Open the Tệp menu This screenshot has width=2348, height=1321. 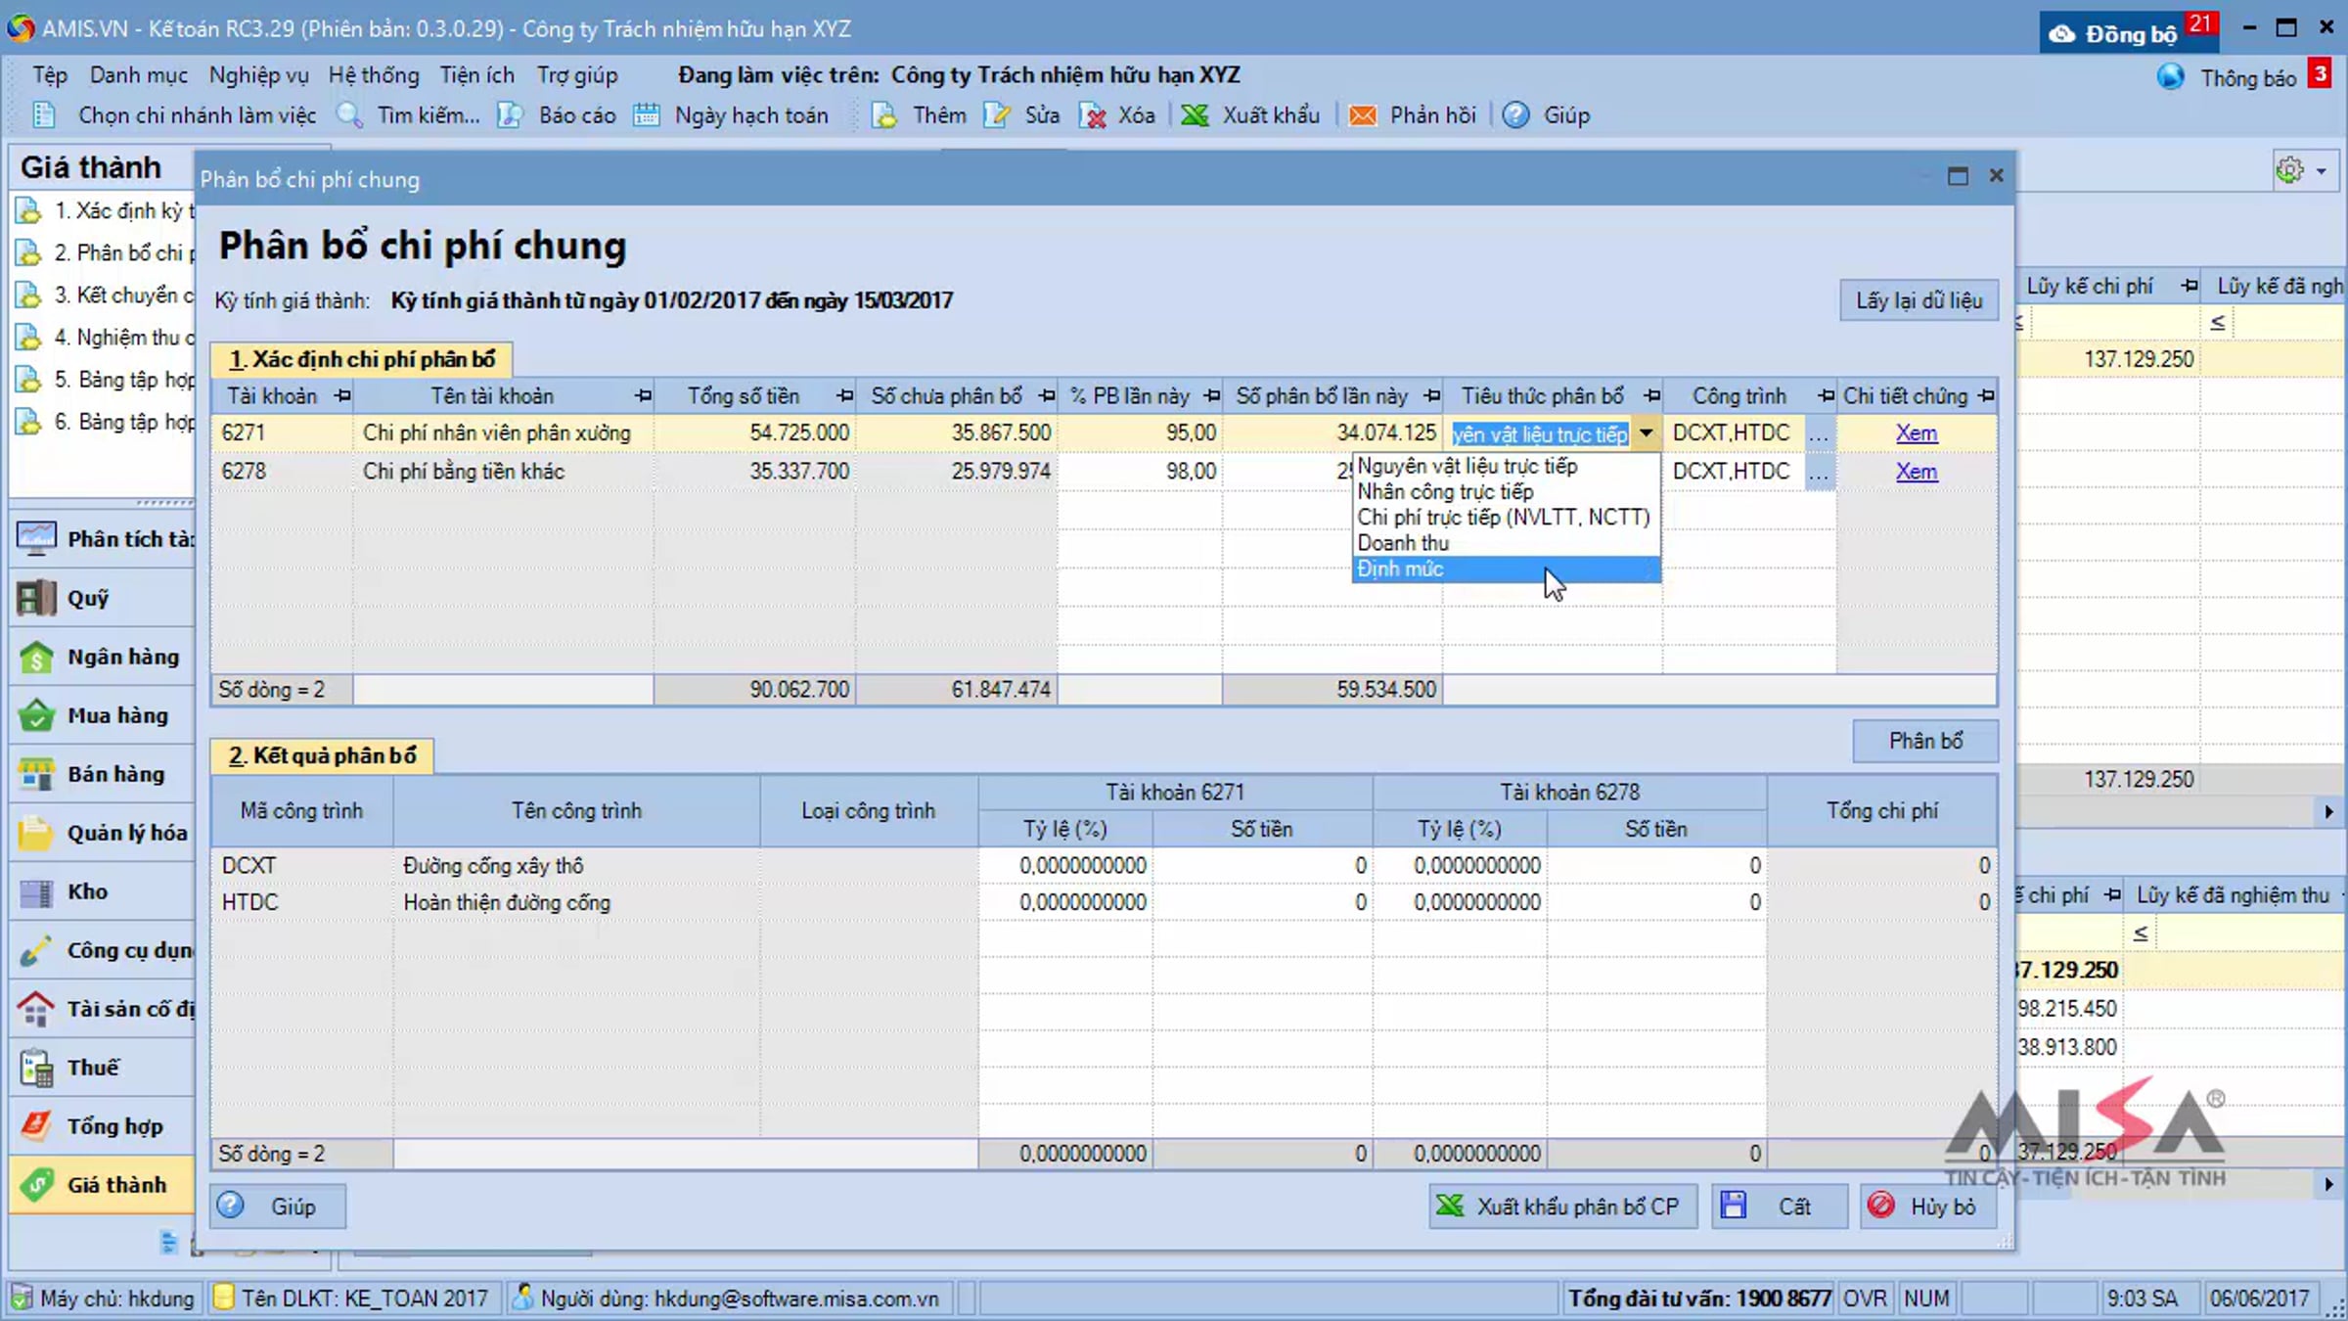coord(50,75)
